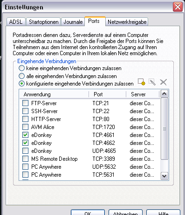
Task: Click the 'UDP:4665' port value
Action: coord(104,151)
